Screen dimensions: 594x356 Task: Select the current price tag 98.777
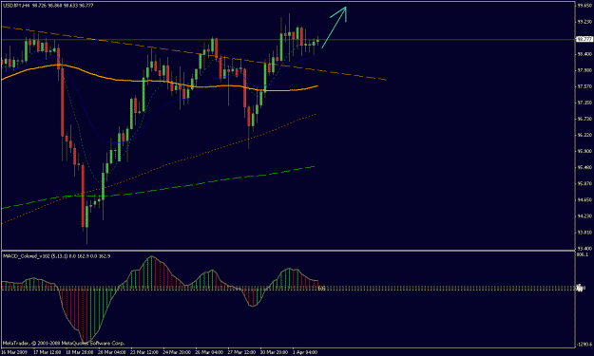[x=584, y=39]
